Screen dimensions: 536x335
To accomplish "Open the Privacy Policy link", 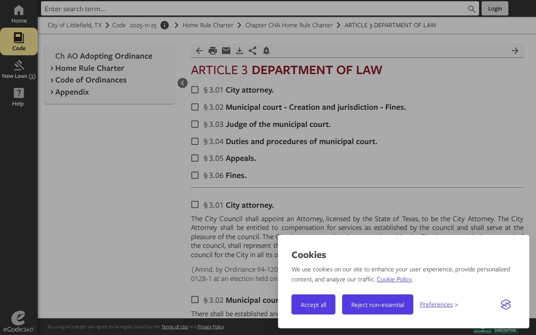I will coord(211,327).
